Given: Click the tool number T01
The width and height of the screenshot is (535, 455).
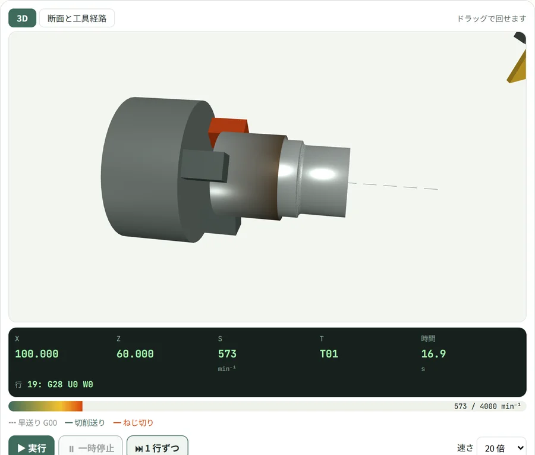Looking at the screenshot, I should click(x=329, y=354).
